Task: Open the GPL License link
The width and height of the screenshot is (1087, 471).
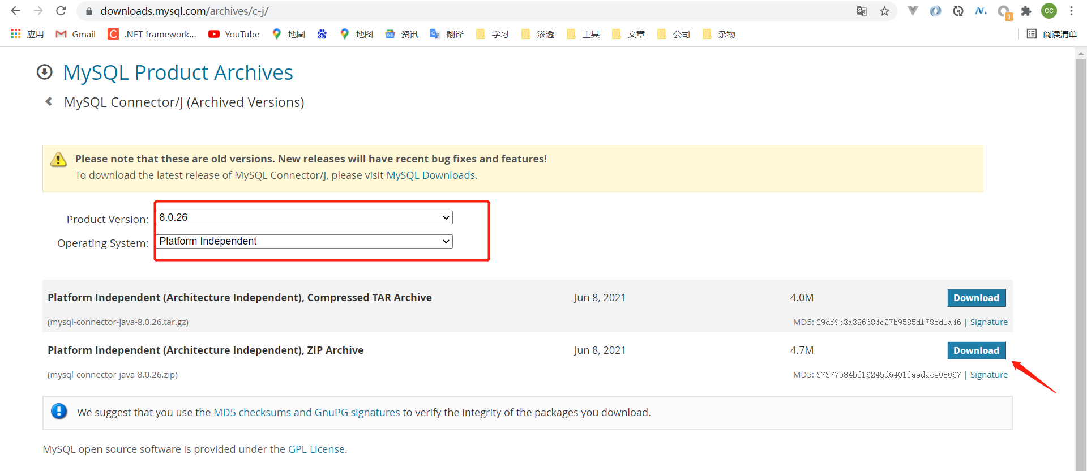Action: [316, 449]
